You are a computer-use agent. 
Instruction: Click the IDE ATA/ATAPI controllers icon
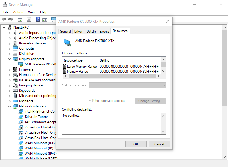15,80
